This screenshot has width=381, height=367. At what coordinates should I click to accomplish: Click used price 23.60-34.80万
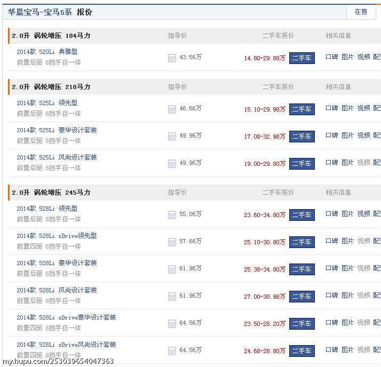(x=265, y=215)
